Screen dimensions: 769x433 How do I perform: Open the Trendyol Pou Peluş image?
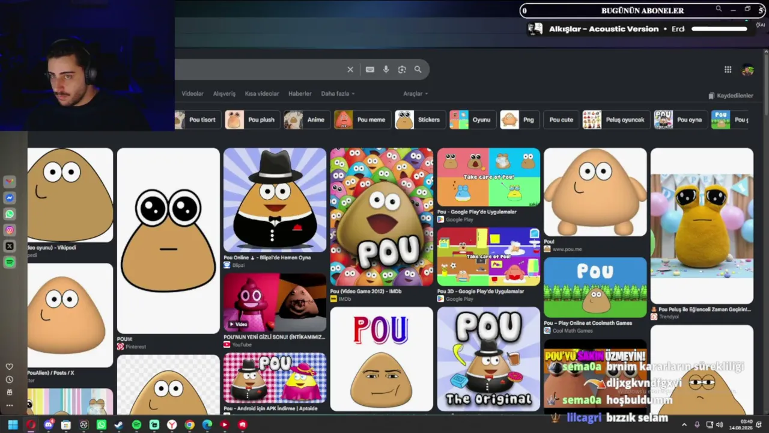tap(702, 226)
